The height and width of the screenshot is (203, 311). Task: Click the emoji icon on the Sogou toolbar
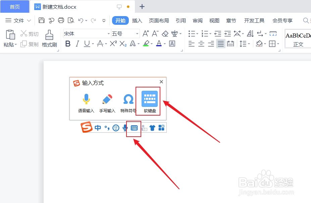[115, 128]
